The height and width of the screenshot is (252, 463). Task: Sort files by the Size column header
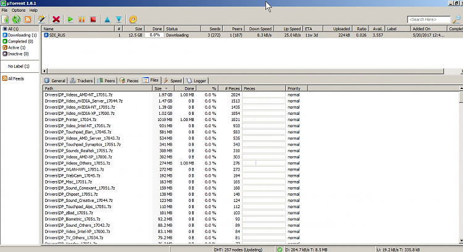click(x=164, y=88)
